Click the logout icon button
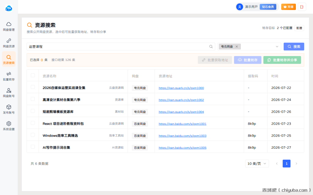Viewport: 313px width, 195px height. click(302, 7)
